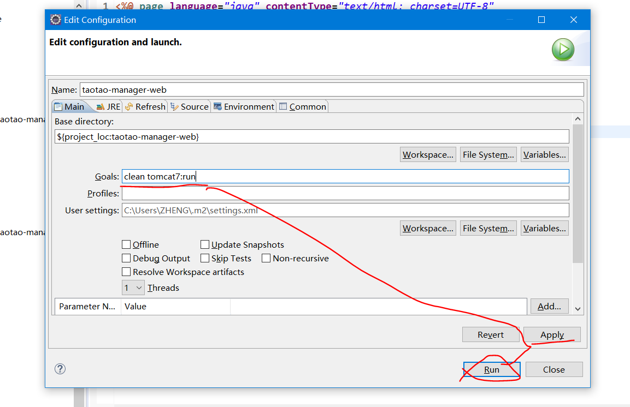Image resolution: width=630 pixels, height=407 pixels.
Task: Click the collapse arrow in the background editor
Action: pyautogui.click(x=79, y=5)
